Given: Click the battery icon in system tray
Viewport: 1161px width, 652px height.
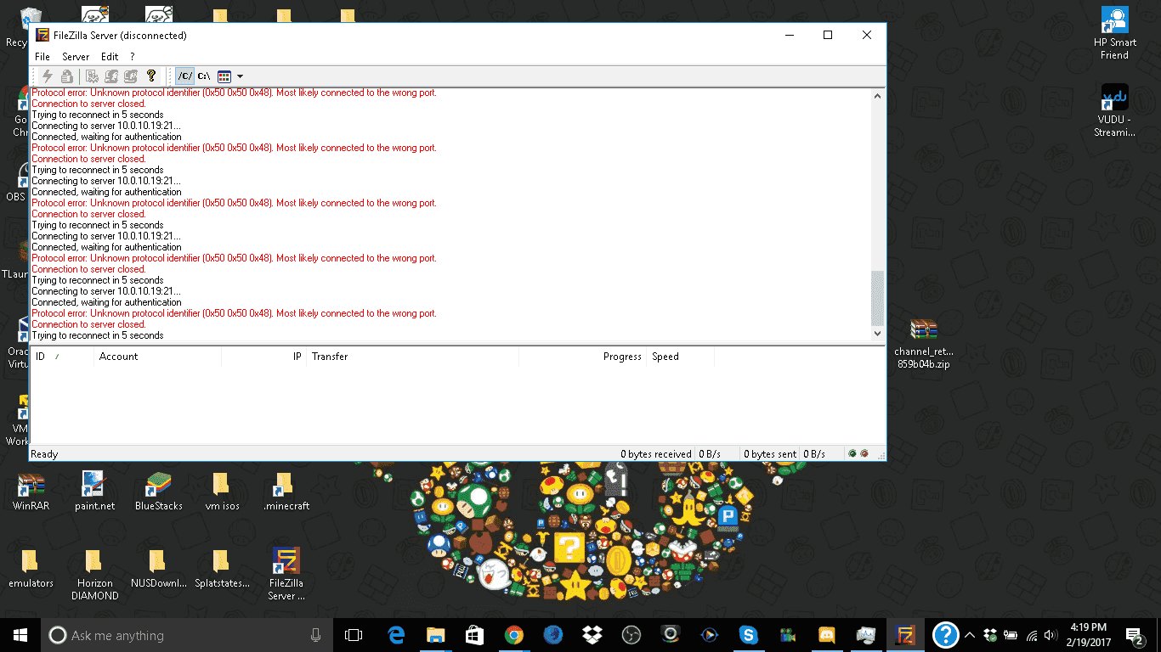Looking at the screenshot, I should click(x=1011, y=635).
